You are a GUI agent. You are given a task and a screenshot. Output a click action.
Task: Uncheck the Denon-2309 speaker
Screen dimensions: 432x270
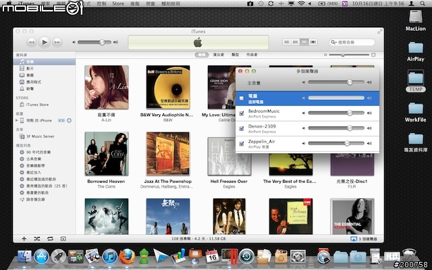coord(242,128)
